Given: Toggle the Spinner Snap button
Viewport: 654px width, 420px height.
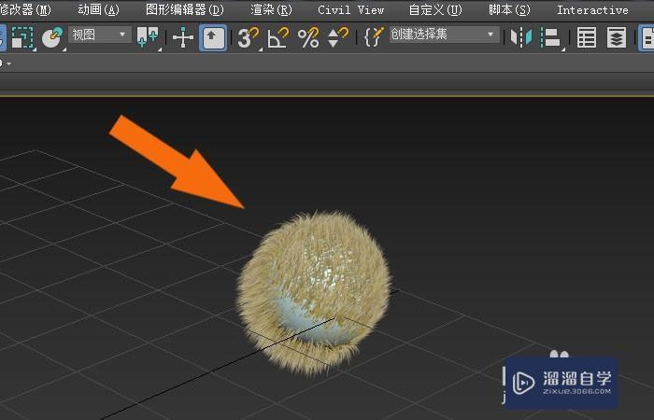Looking at the screenshot, I should click(x=338, y=37).
